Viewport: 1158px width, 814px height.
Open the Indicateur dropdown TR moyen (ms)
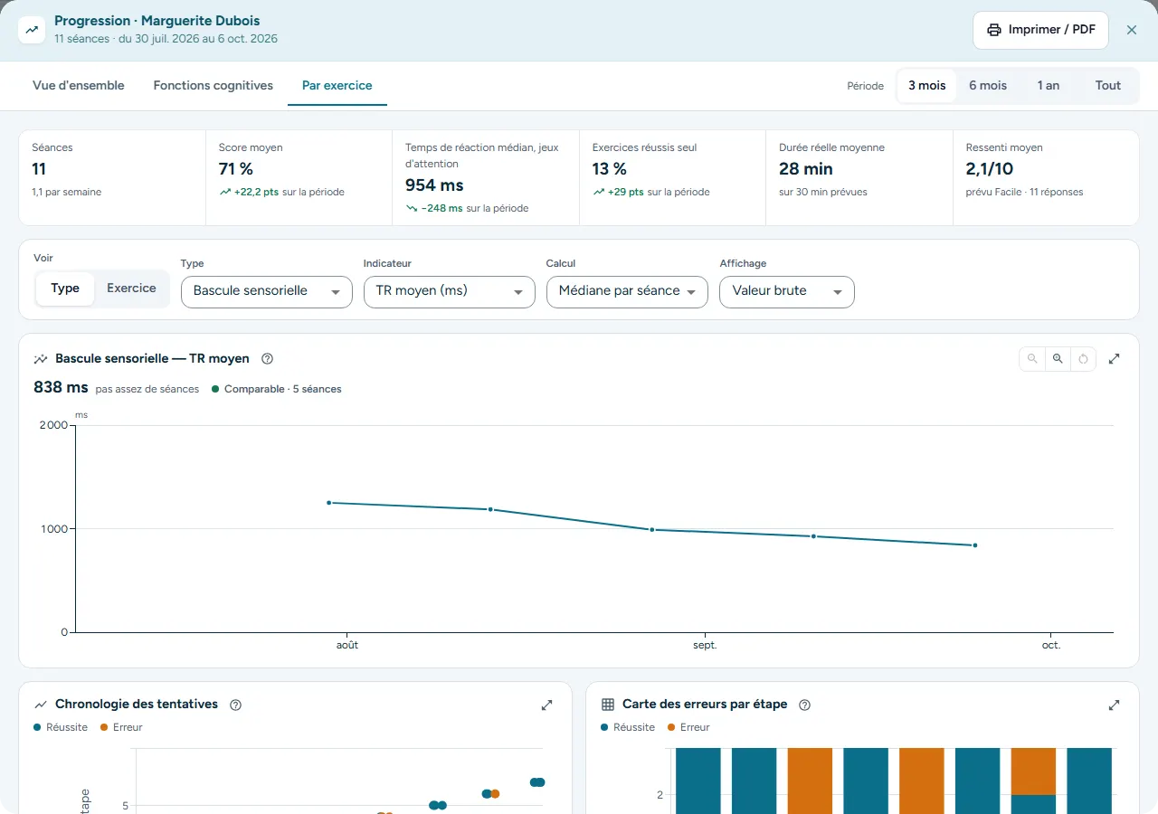tap(450, 291)
